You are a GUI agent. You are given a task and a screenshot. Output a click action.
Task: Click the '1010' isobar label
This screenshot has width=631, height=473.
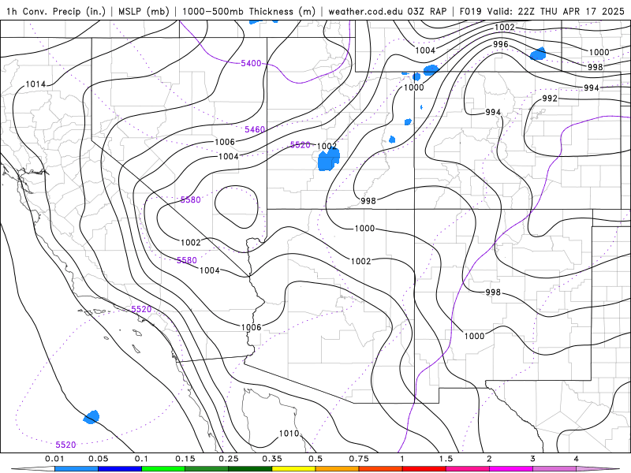coord(289,433)
